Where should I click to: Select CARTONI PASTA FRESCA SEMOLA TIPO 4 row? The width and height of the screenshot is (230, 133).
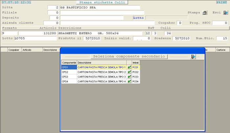(102, 81)
